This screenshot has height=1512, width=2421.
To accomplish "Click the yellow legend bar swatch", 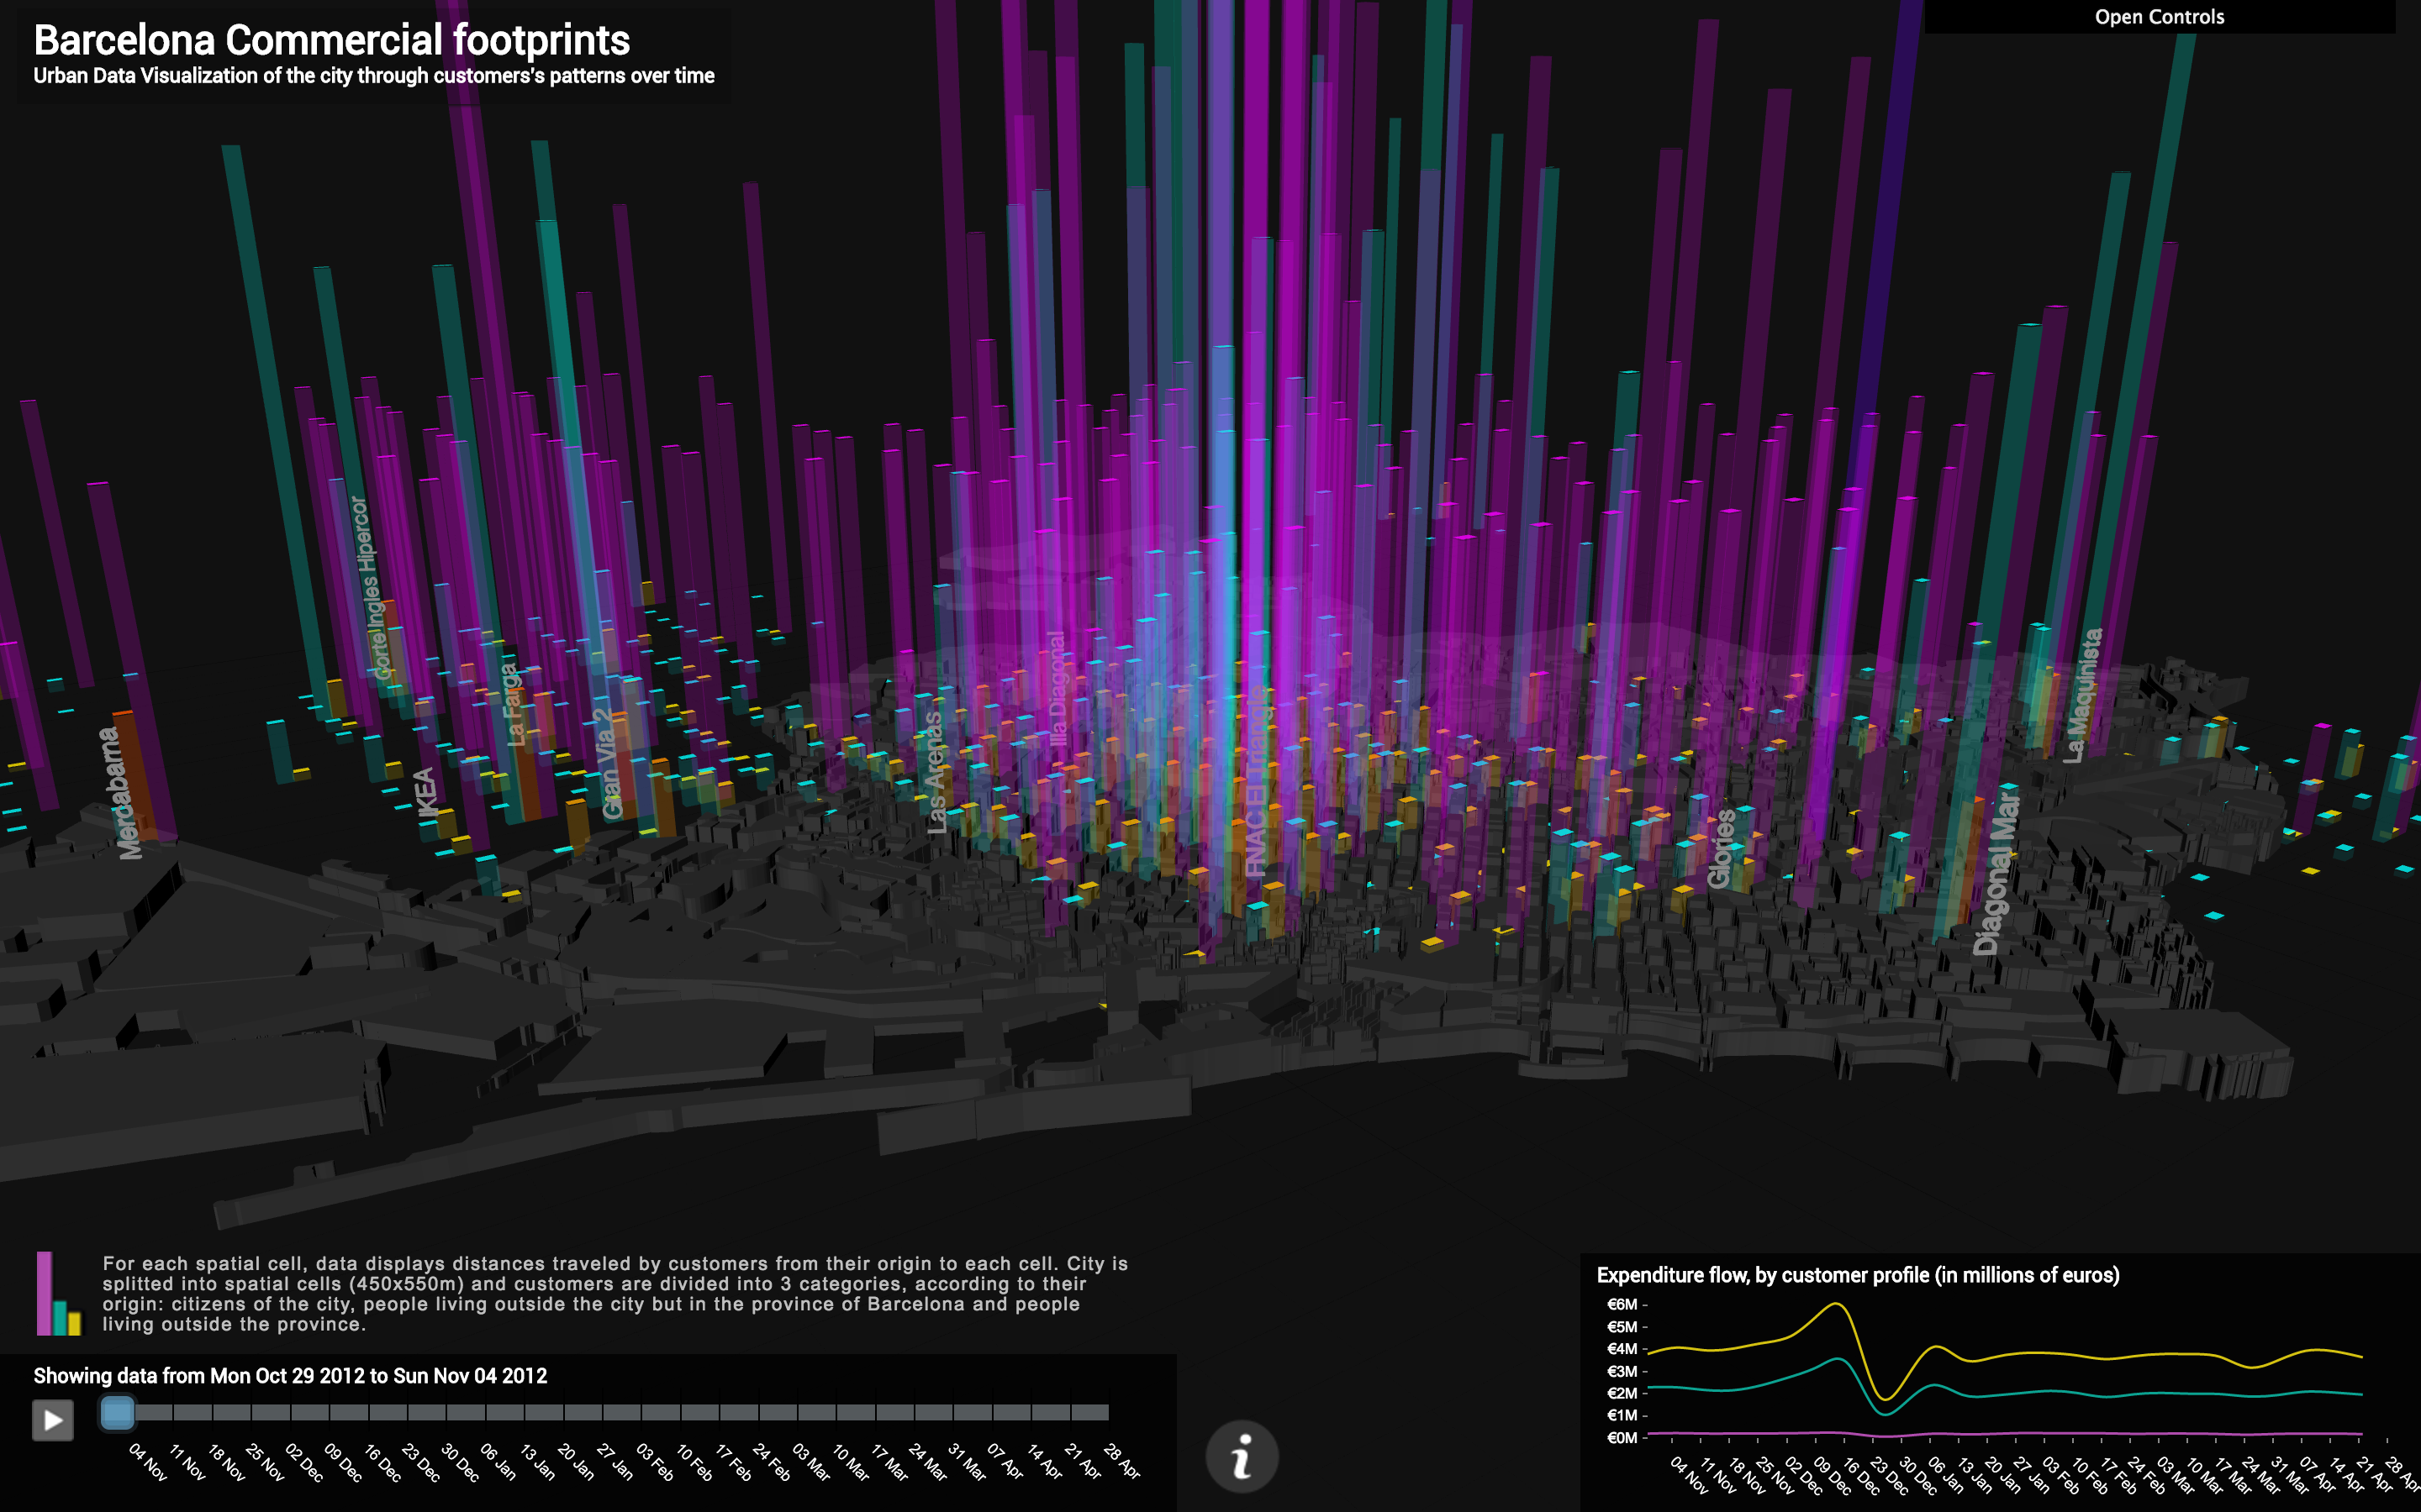I will tap(74, 1322).
